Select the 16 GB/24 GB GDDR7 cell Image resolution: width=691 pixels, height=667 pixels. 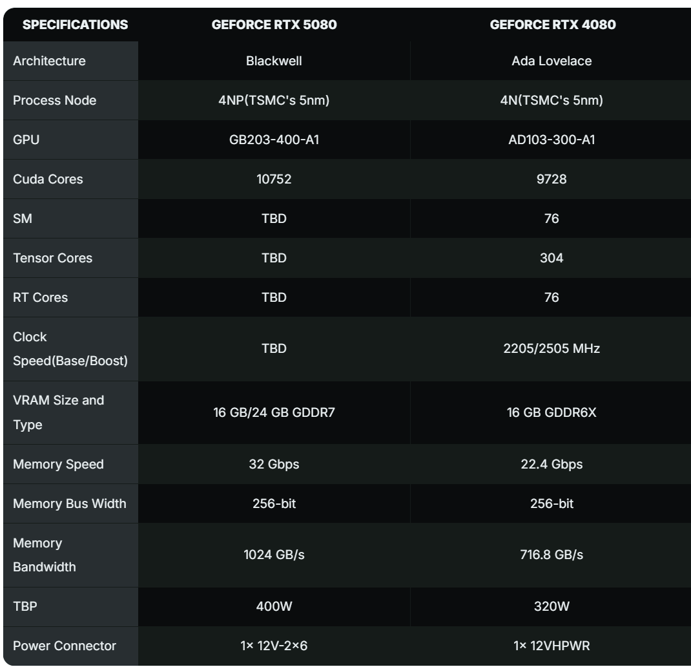(x=274, y=413)
